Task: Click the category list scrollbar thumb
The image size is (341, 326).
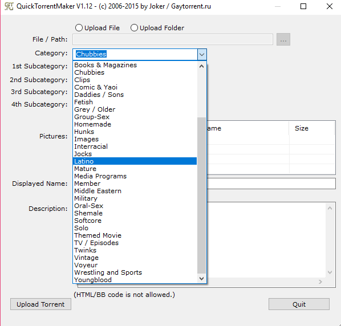Action: (x=202, y=195)
